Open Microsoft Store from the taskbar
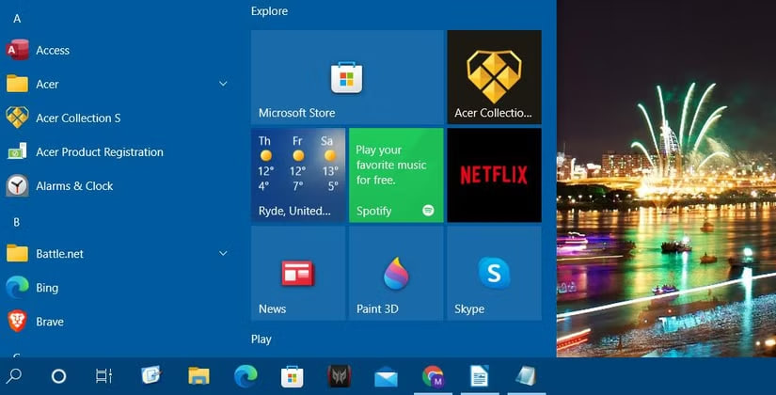Viewport: 776px width, 395px height. [x=292, y=376]
